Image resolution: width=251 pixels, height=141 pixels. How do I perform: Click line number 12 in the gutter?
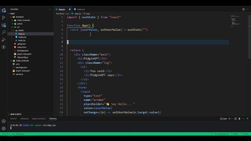pyautogui.click(x=62, y=63)
